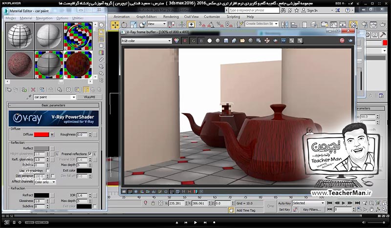Image resolution: width=391 pixels, height=228 pixels.
Task: Click the Set Key button
Action: (284, 209)
